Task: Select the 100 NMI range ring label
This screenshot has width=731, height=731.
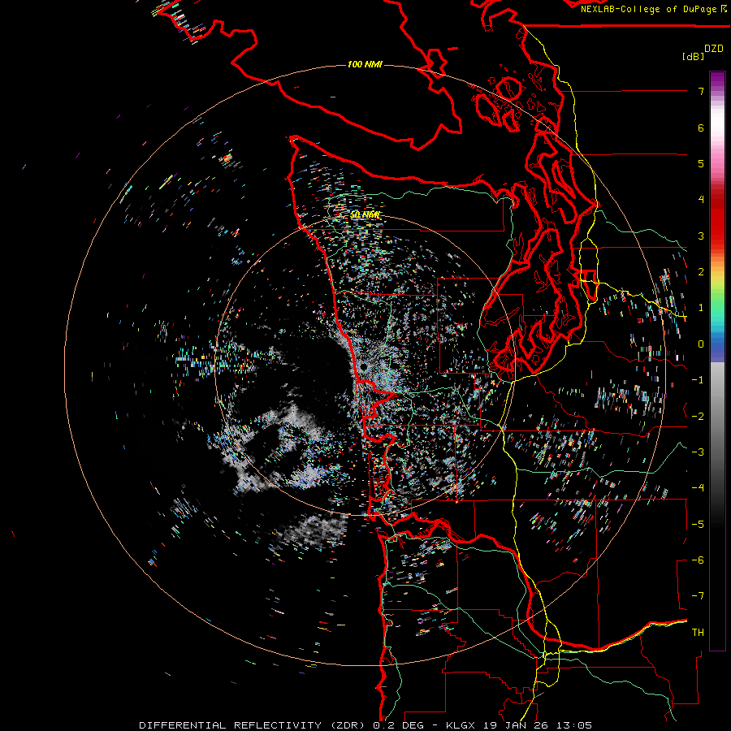Action: pyautogui.click(x=365, y=64)
